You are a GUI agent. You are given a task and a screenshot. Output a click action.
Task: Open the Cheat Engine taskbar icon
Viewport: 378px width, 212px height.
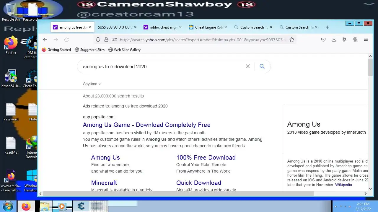point(81,206)
